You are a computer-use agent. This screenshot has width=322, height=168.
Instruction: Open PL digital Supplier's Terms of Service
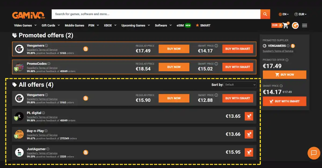click(42, 117)
